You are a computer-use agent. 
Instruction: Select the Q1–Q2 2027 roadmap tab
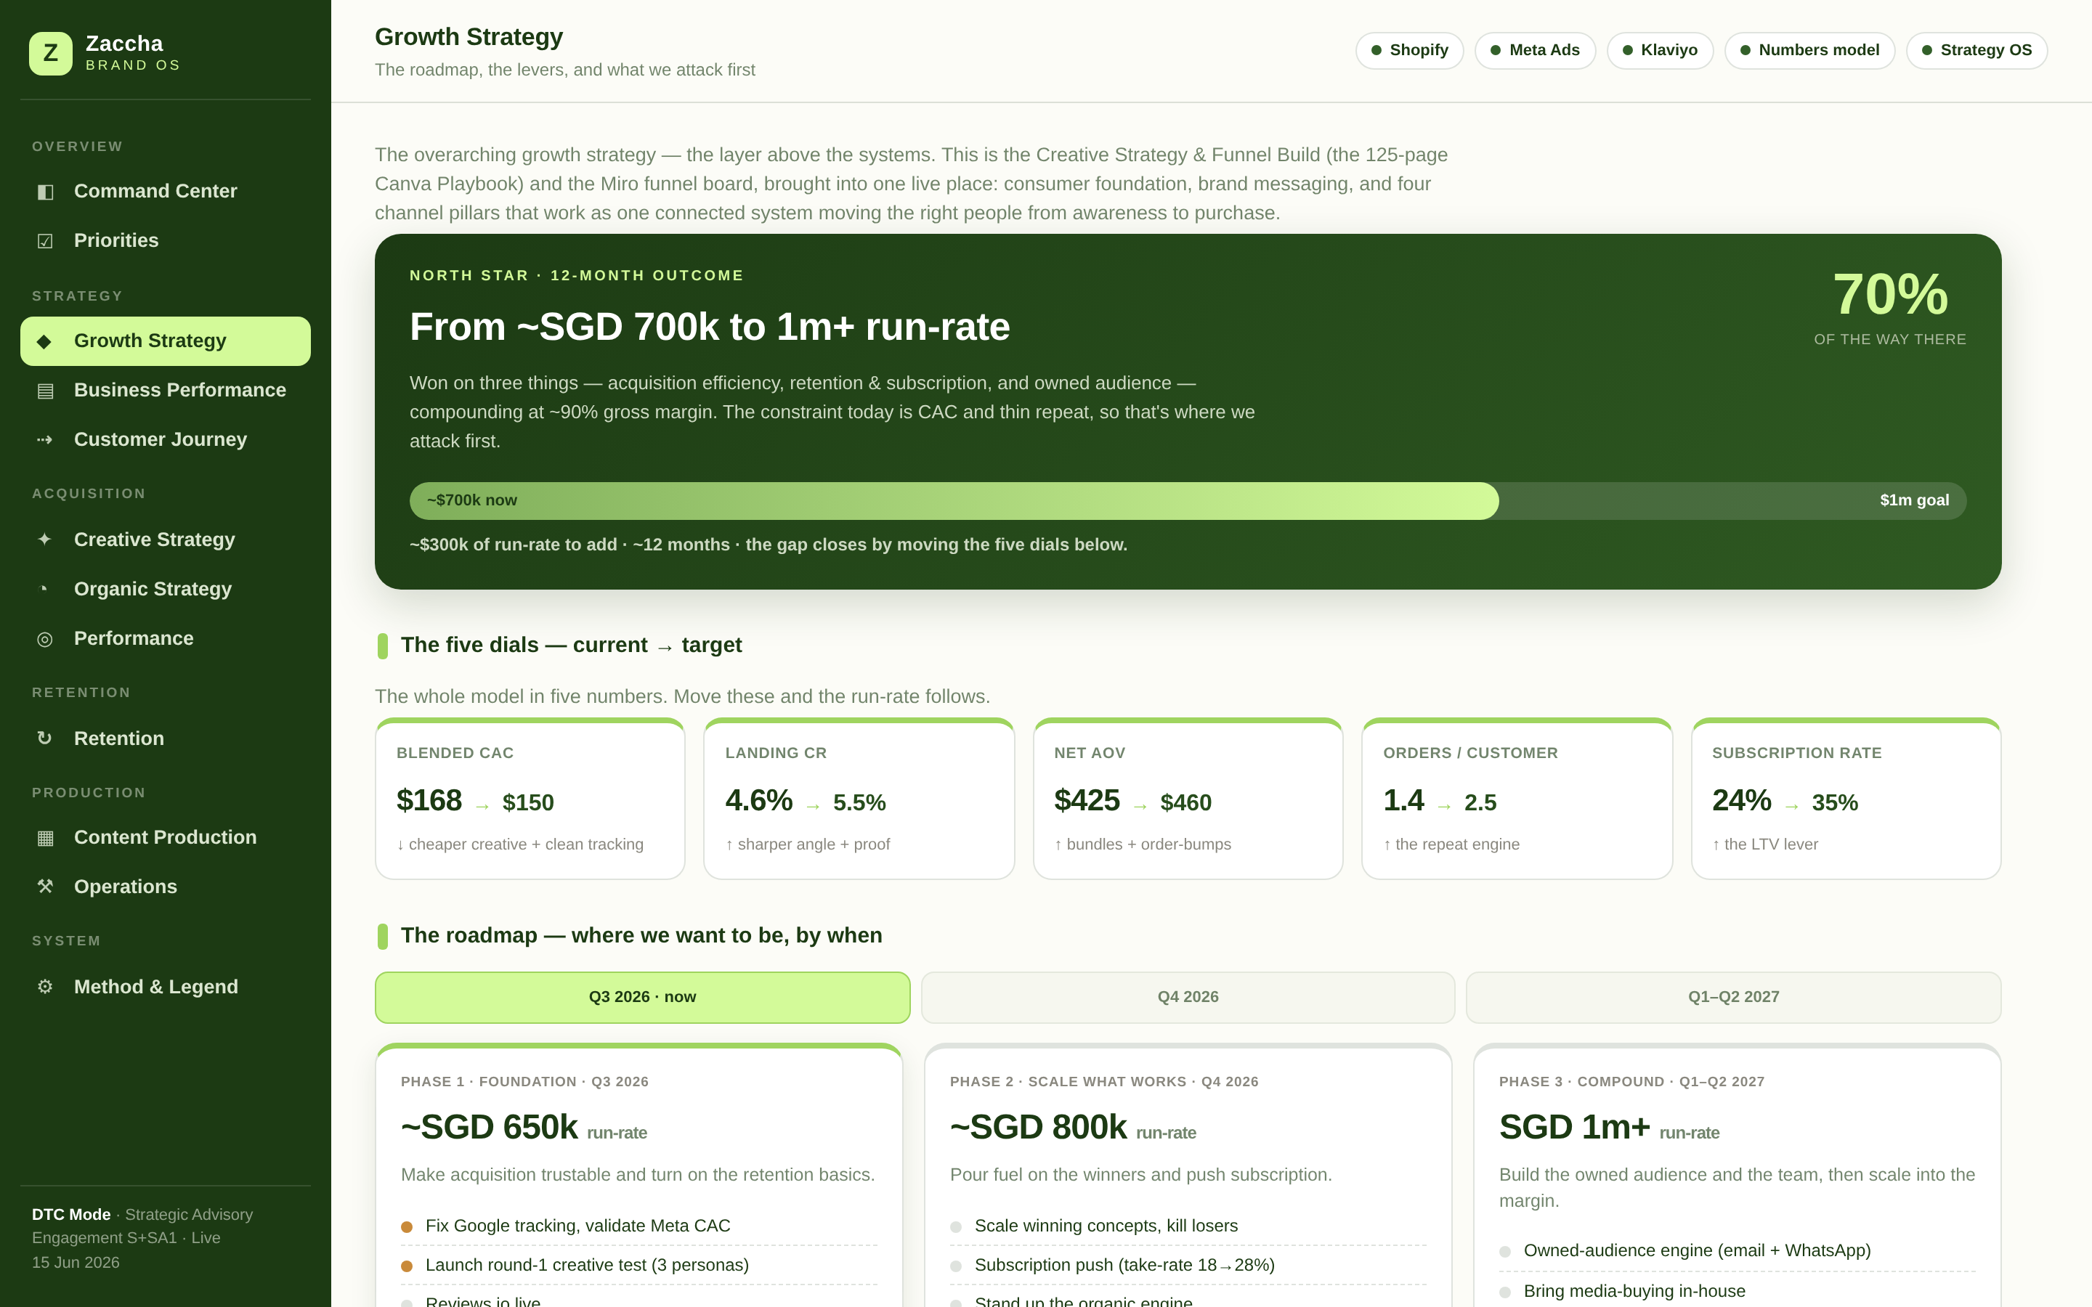coord(1733,998)
